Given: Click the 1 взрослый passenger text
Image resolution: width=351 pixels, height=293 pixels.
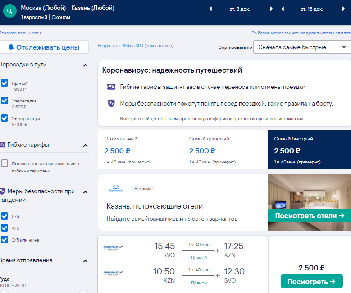Looking at the screenshot, I should click(34, 17).
